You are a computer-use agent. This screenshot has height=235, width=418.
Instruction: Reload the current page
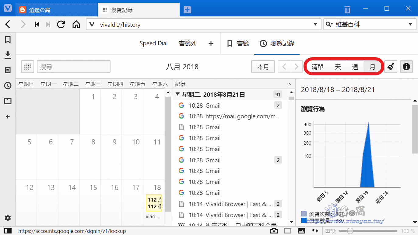(61, 24)
